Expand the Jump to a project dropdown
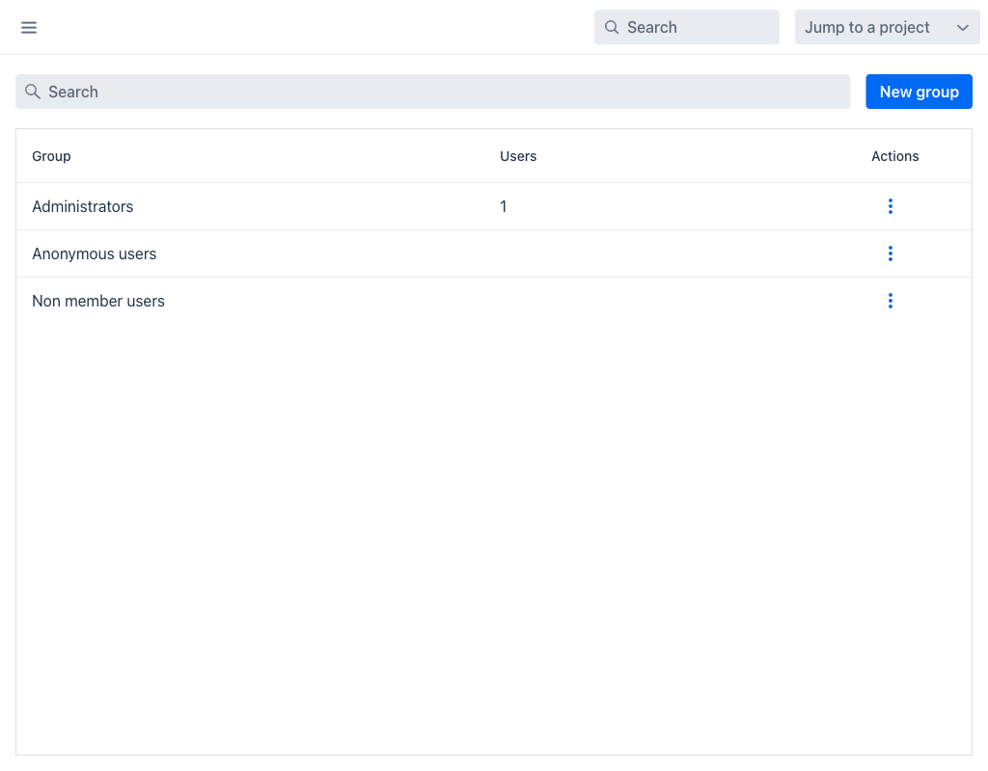The image size is (988, 771). pyautogui.click(x=887, y=27)
